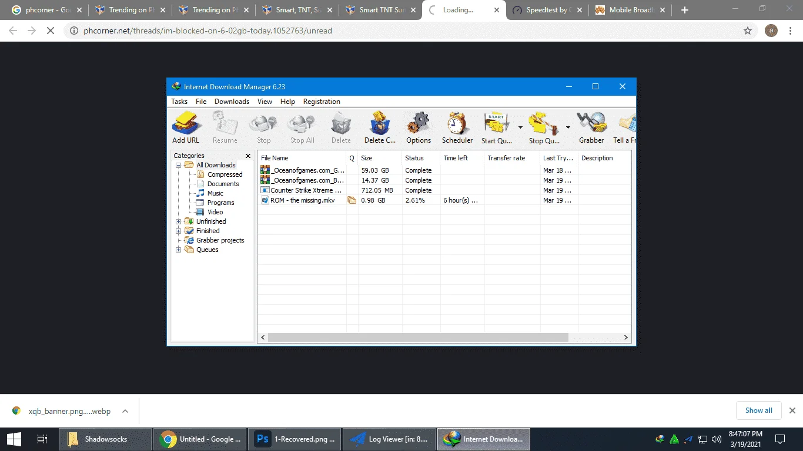
Task: Sort by Status column header
Action: pos(420,158)
